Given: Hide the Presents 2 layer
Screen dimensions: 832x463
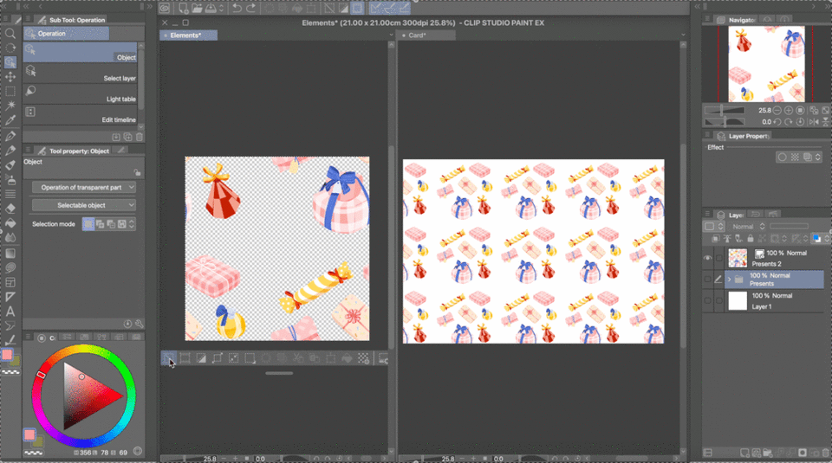Looking at the screenshot, I should pos(708,257).
